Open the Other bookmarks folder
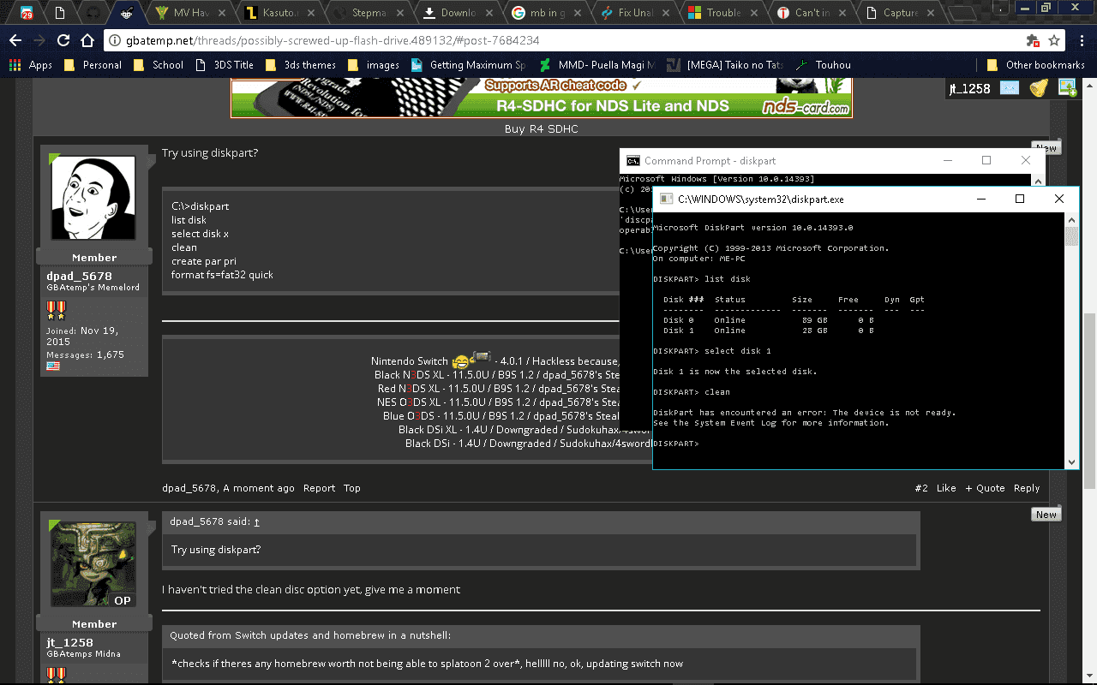 coord(1037,65)
